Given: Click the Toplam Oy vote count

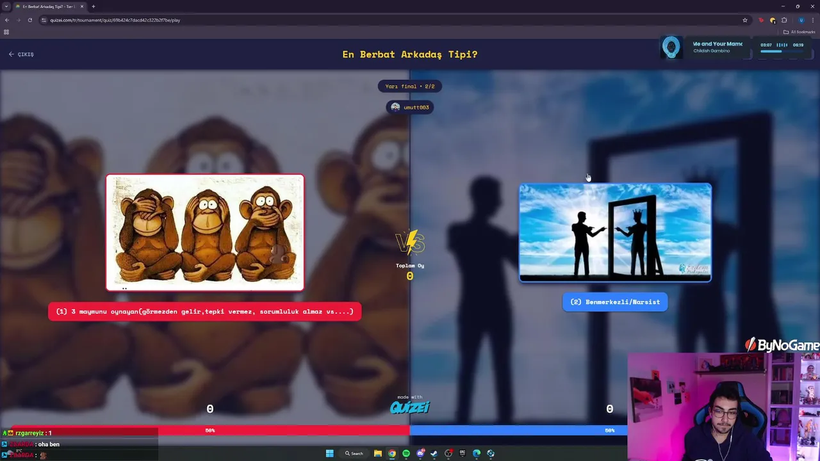Looking at the screenshot, I should point(410,276).
